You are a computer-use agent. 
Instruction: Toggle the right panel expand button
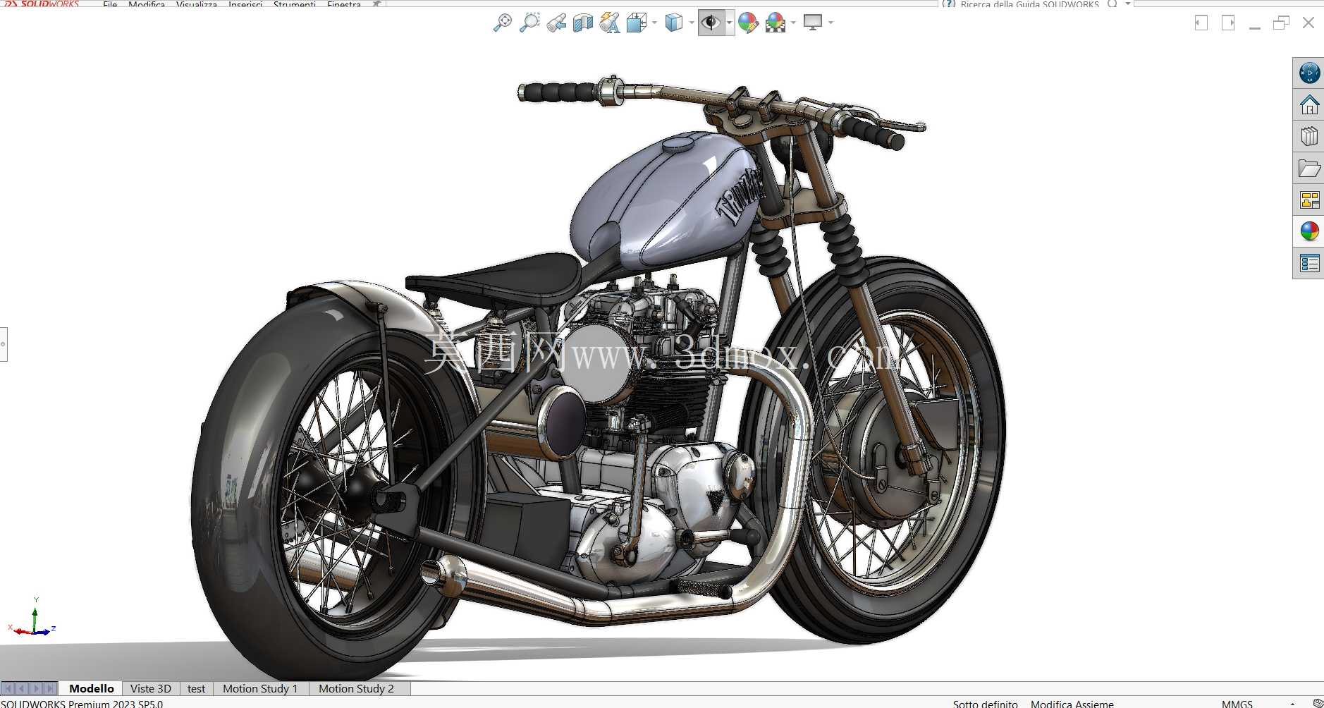click(x=1228, y=23)
